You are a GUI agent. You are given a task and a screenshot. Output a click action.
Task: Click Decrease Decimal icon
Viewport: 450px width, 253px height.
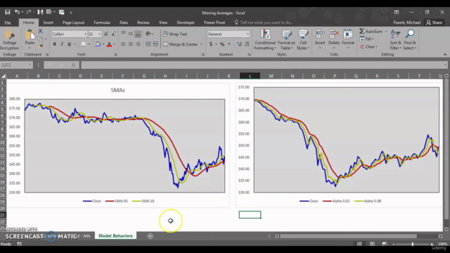[247, 44]
